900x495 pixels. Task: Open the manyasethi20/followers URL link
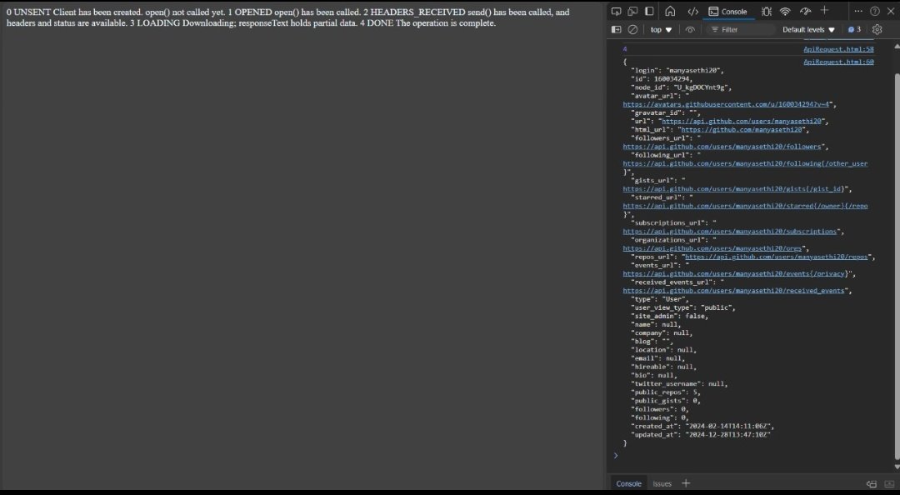coord(722,147)
